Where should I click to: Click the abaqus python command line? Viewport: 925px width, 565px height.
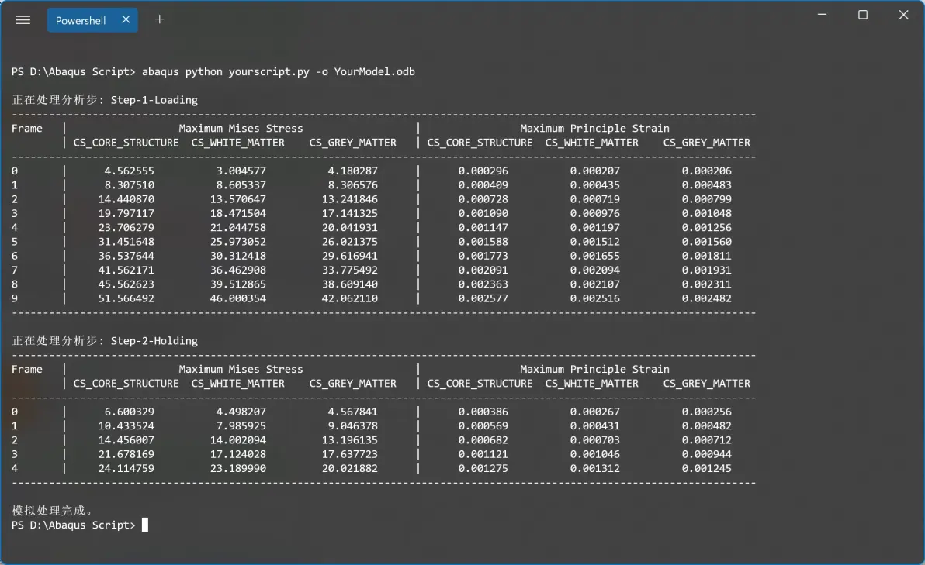[213, 72]
